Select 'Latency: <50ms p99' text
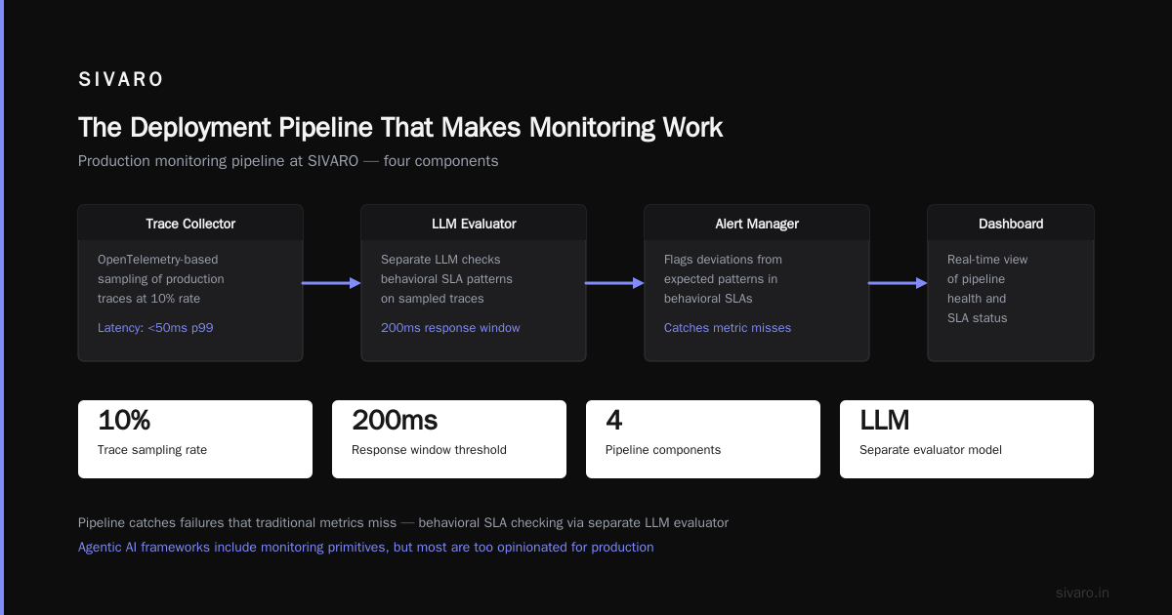This screenshot has width=1172, height=615. 155,328
